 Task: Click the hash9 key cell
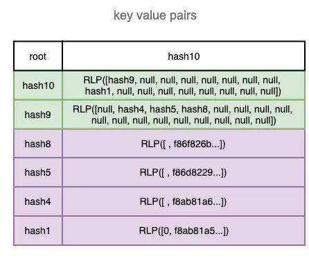pos(38,115)
